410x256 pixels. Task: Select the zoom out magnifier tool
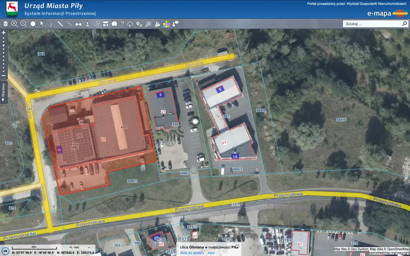click(23, 24)
